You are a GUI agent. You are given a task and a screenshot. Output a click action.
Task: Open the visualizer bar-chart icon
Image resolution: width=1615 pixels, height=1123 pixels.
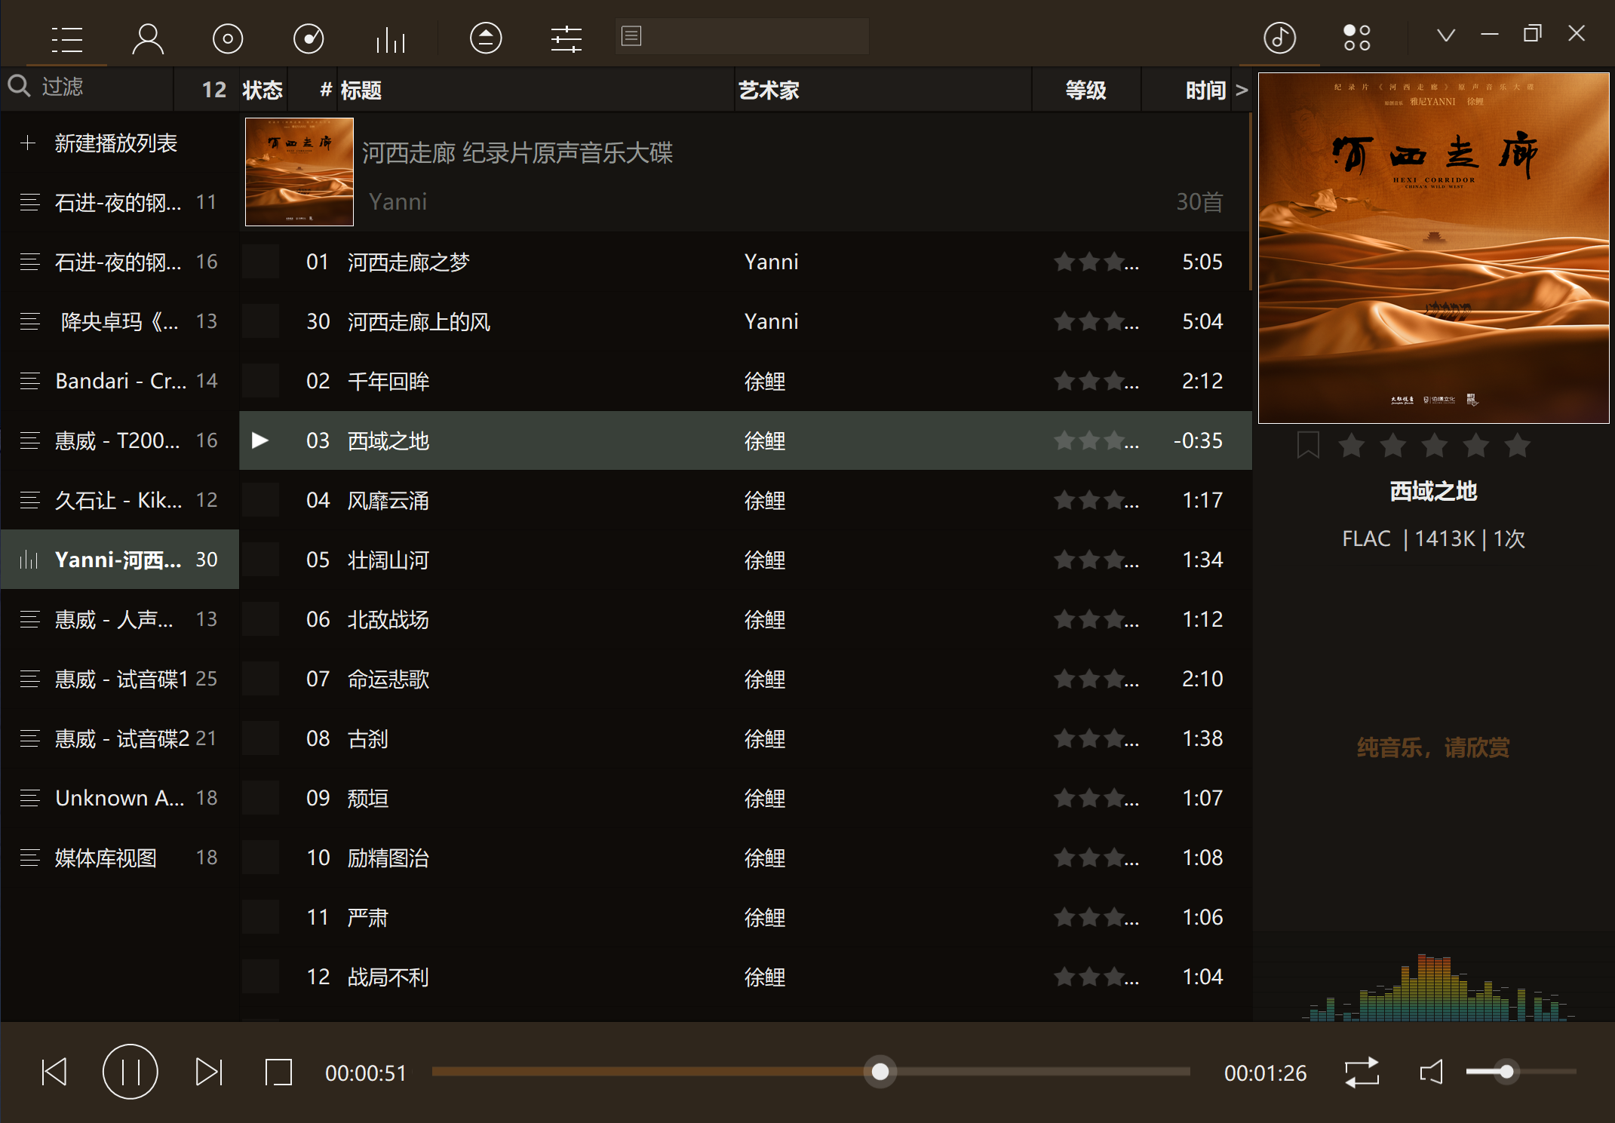(390, 38)
